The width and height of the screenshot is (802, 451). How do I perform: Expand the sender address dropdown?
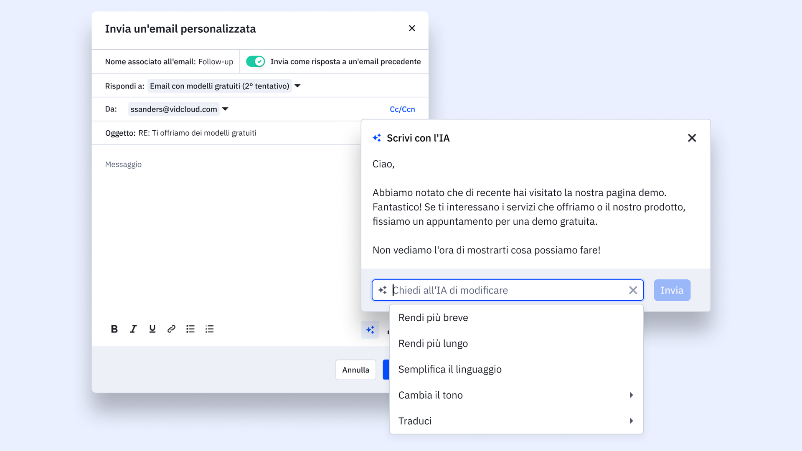point(225,109)
